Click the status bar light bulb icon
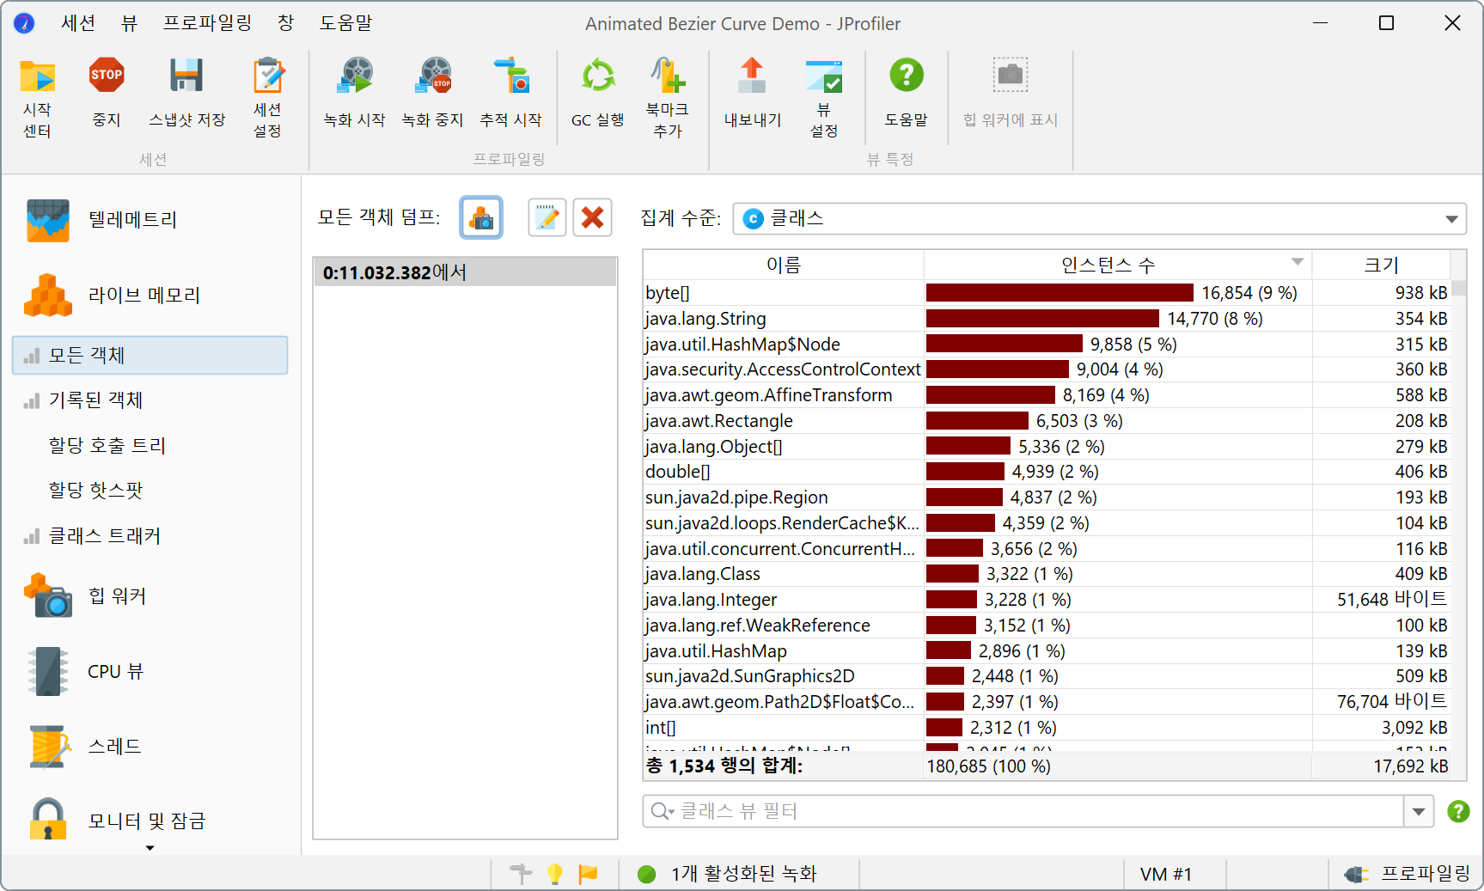 (x=555, y=874)
